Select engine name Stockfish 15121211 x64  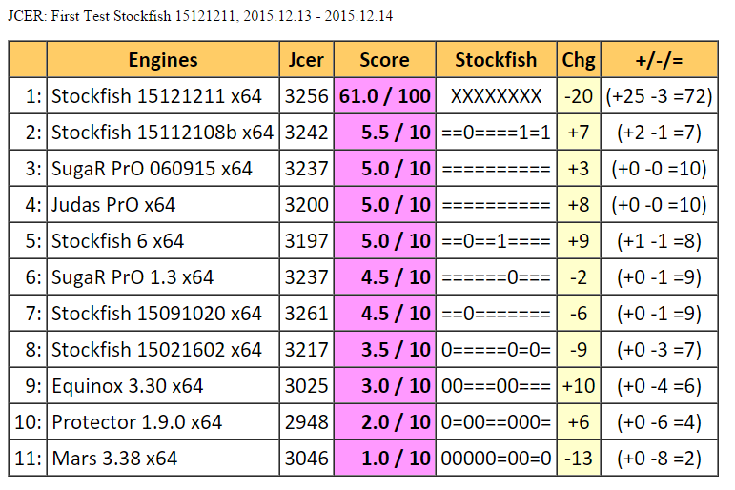[156, 96]
